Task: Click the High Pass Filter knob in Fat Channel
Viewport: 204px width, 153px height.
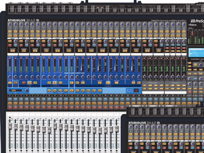Action: point(10,77)
